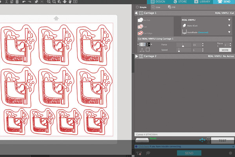Select the Pan hand tool
Image resolution: width=235 pixels, height=157 pixels.
pyautogui.click(x=70, y=2)
